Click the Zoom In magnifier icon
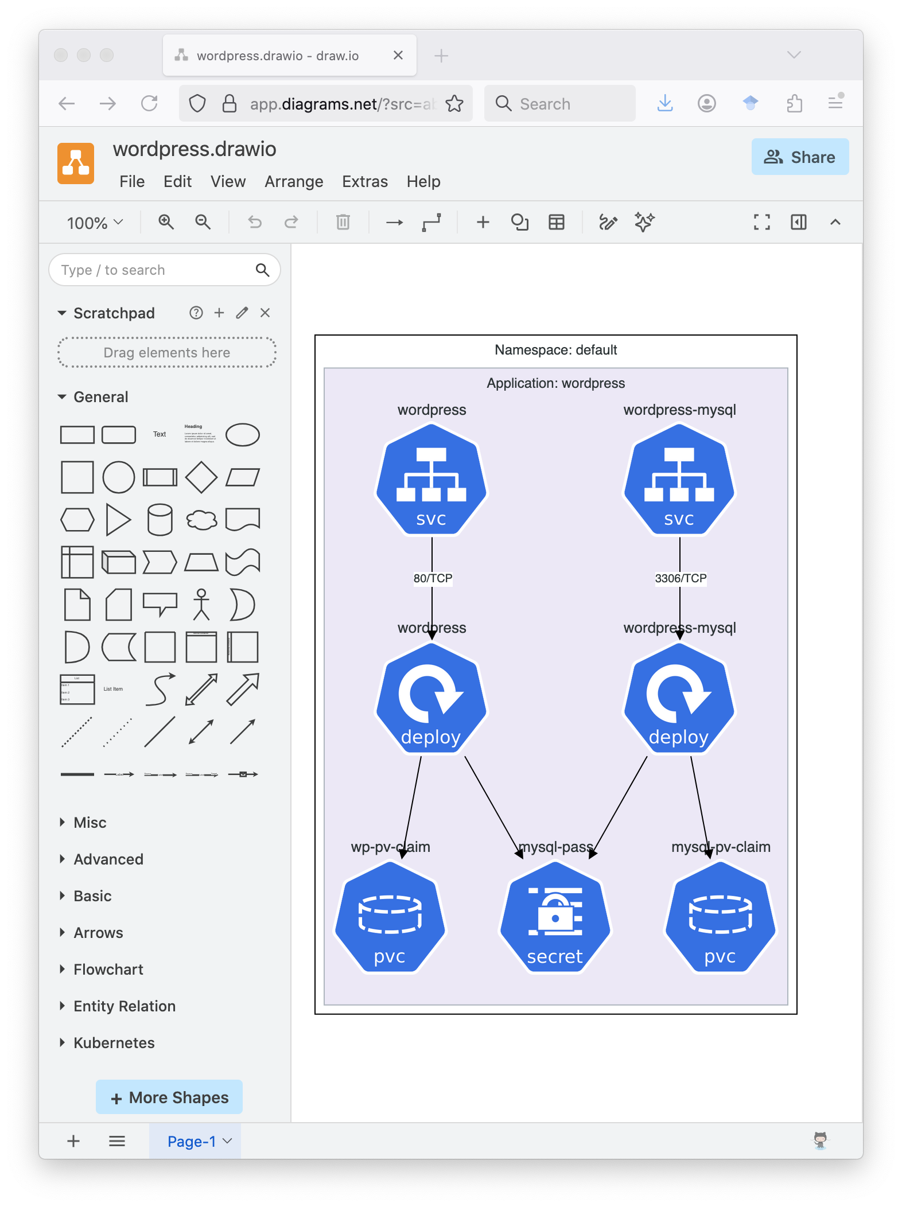 click(x=166, y=222)
